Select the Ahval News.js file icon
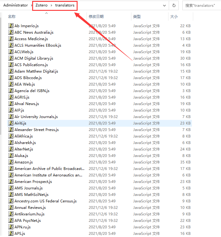 [x=11, y=104]
